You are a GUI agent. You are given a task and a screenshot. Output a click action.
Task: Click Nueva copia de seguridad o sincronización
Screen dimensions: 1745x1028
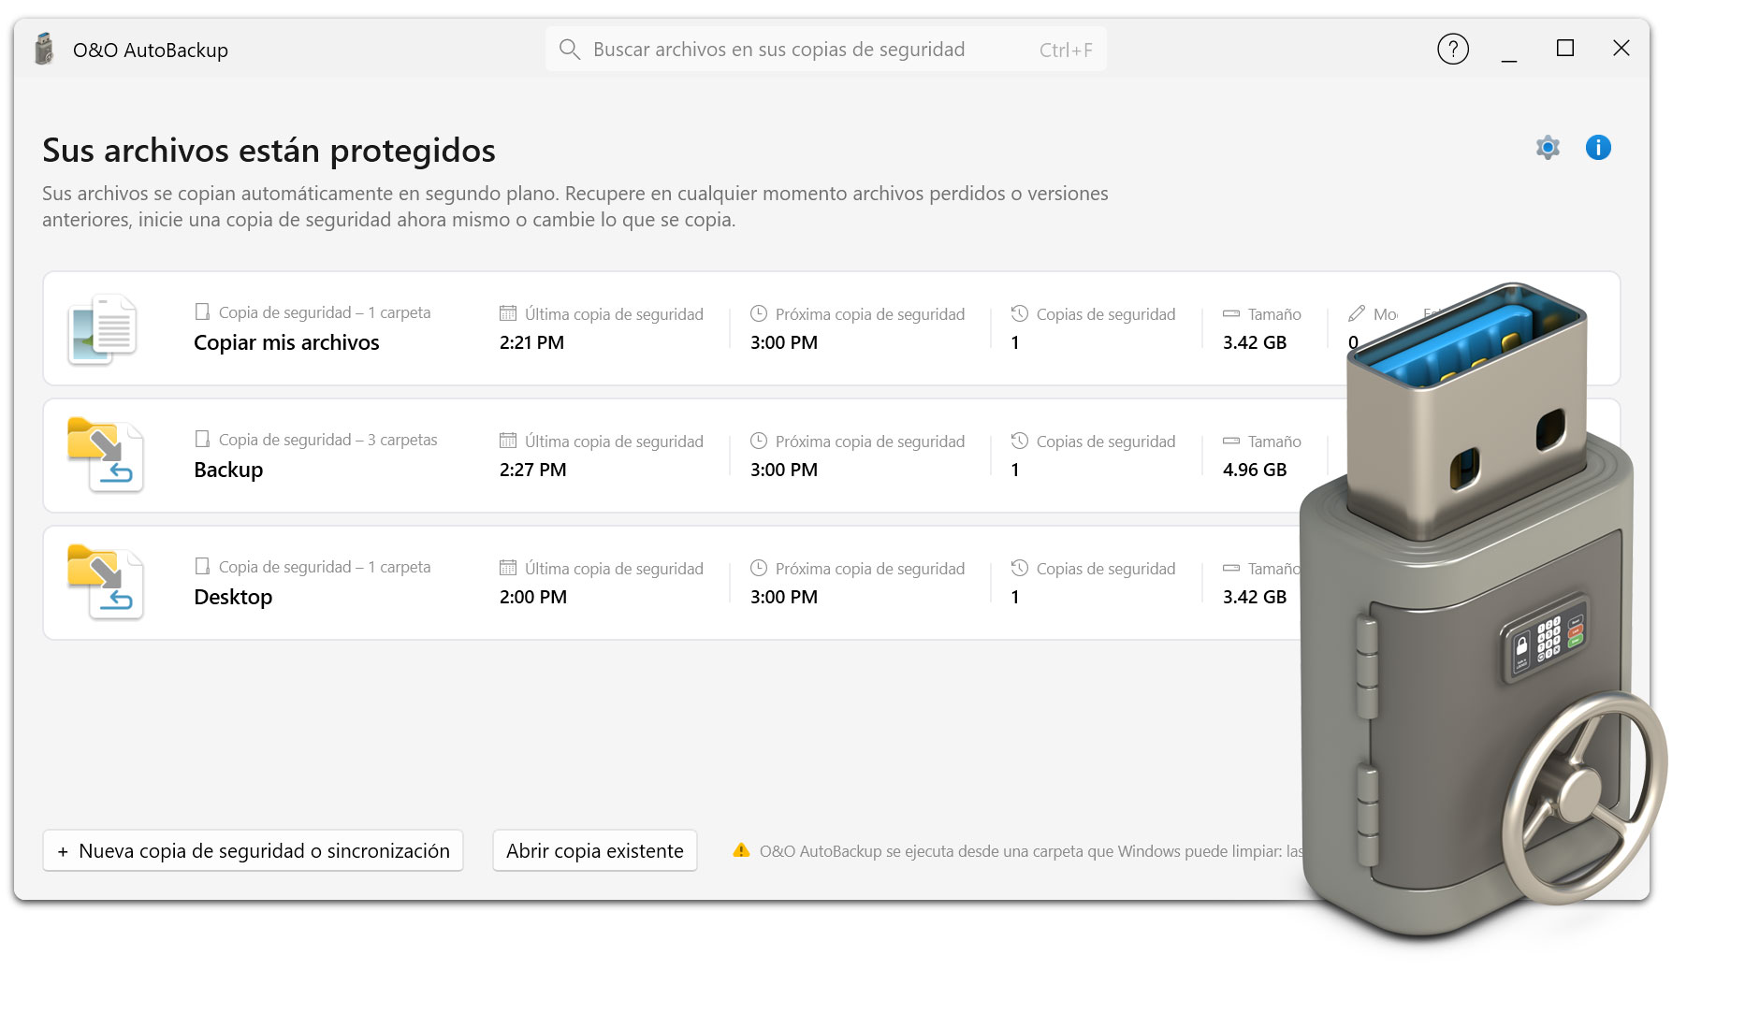point(253,850)
